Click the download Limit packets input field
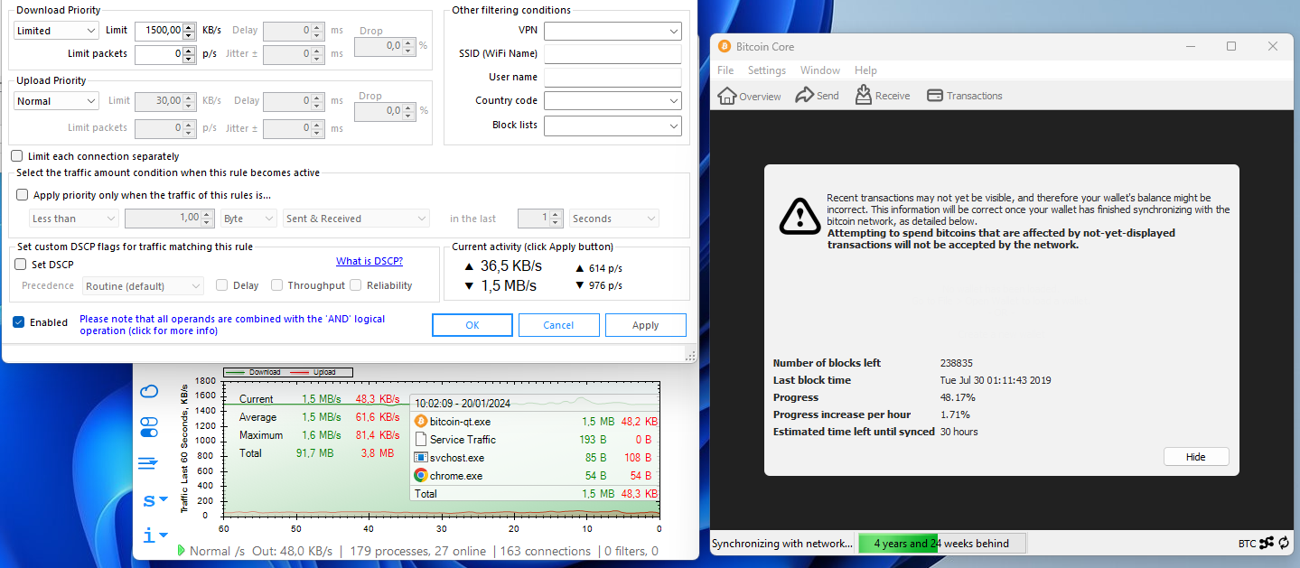 coord(158,54)
